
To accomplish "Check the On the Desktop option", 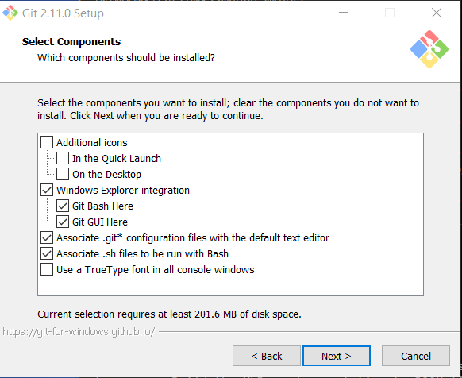I will coord(63,174).
